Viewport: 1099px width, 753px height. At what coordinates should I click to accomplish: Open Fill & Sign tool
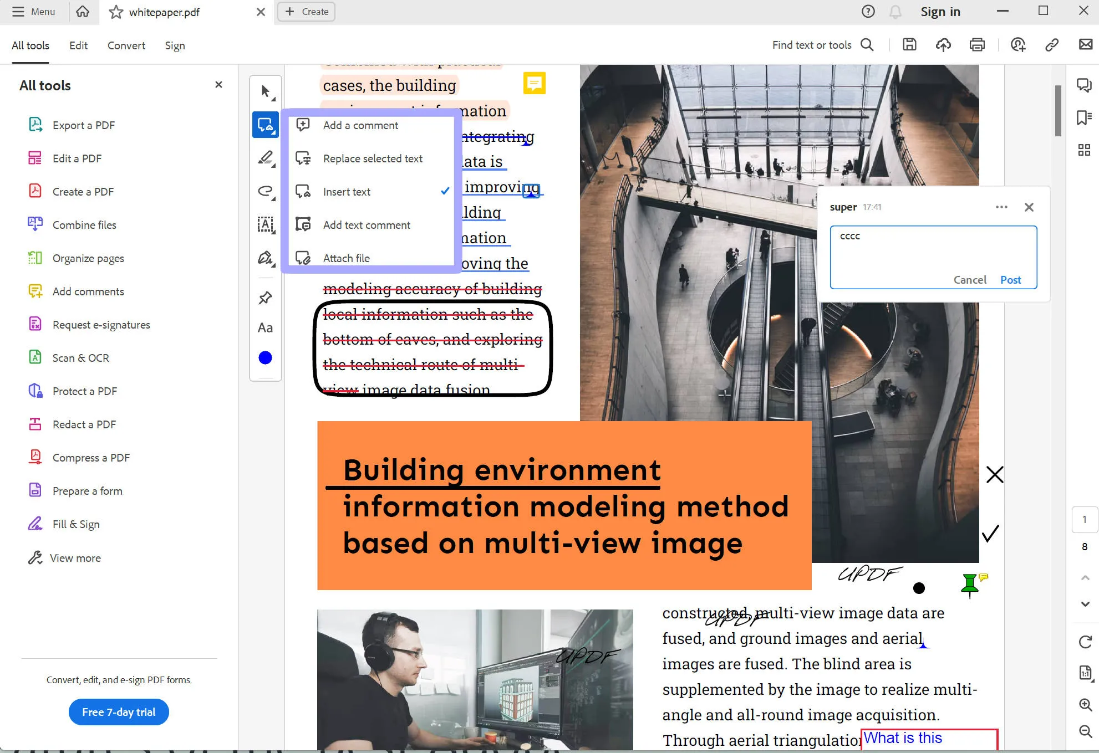click(64, 524)
